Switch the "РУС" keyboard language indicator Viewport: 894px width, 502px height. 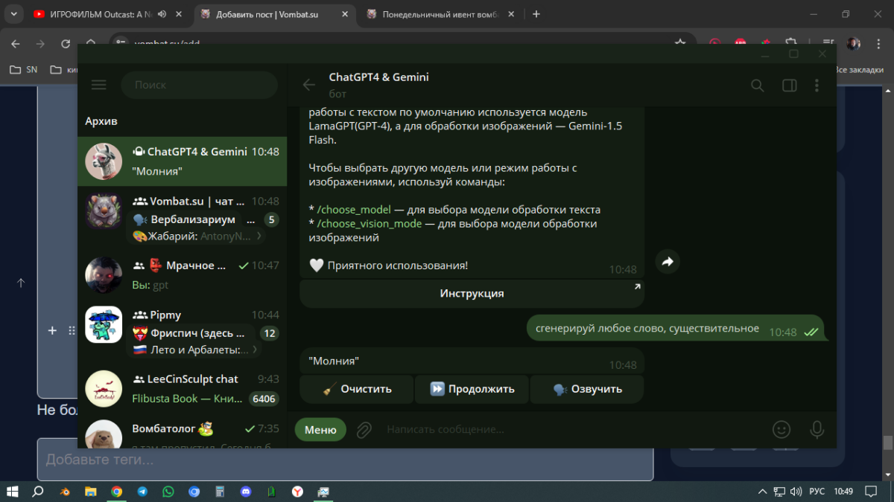(817, 492)
